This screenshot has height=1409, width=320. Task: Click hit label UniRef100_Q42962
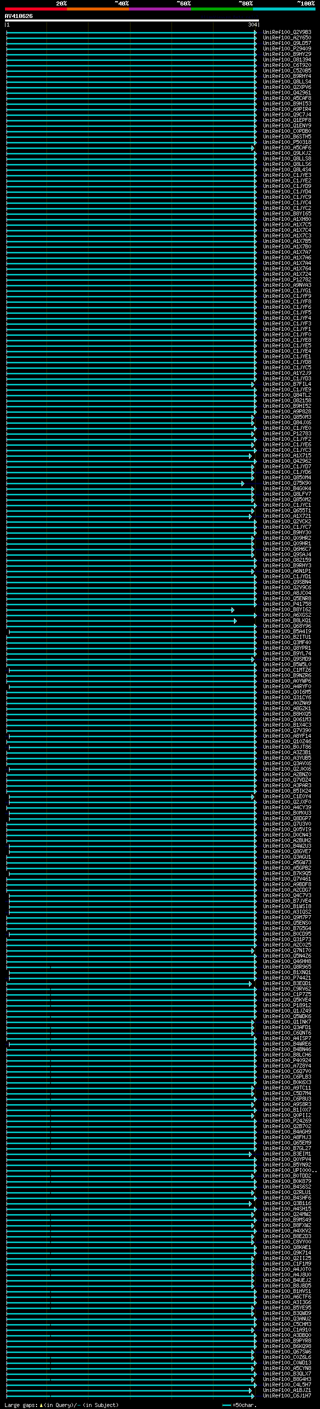[287, 460]
